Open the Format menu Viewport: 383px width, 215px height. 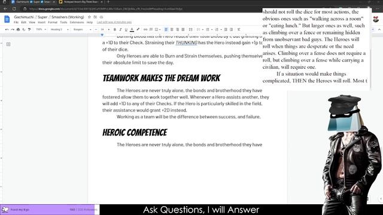(53, 22)
